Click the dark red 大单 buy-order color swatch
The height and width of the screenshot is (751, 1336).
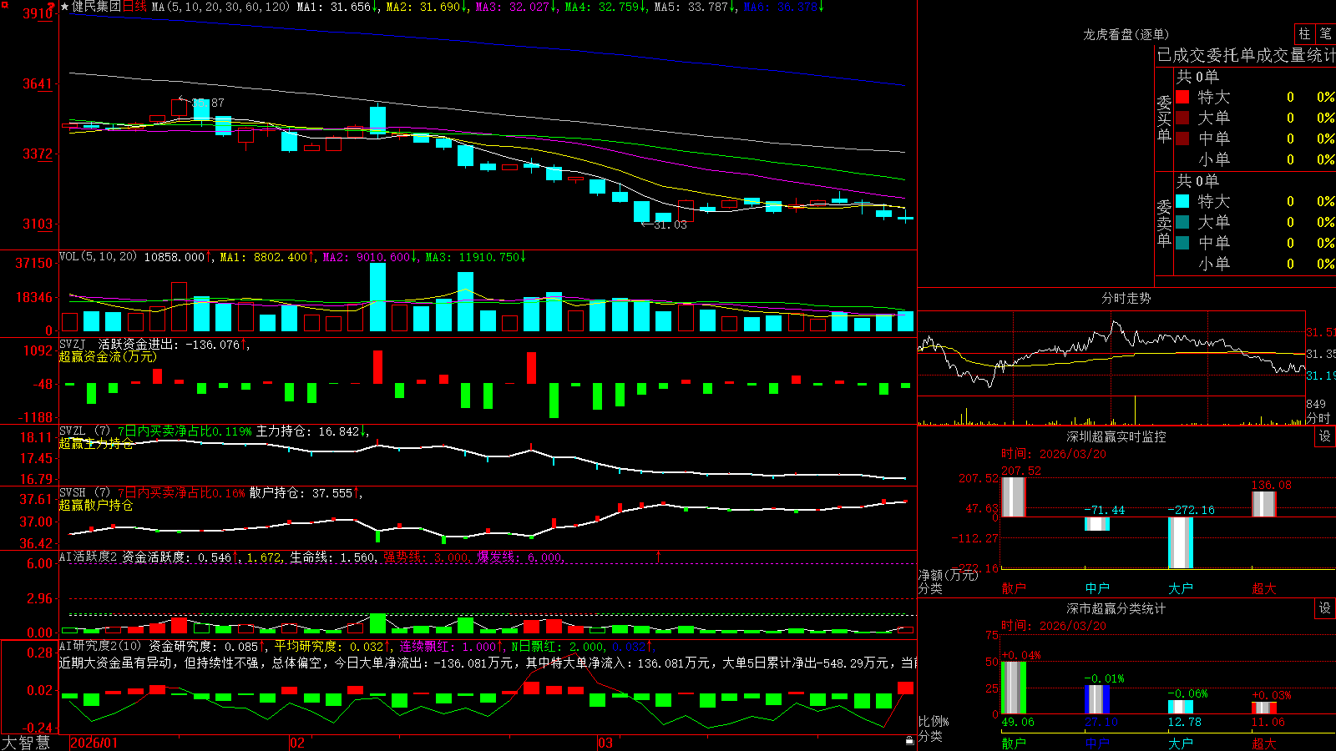(1182, 118)
